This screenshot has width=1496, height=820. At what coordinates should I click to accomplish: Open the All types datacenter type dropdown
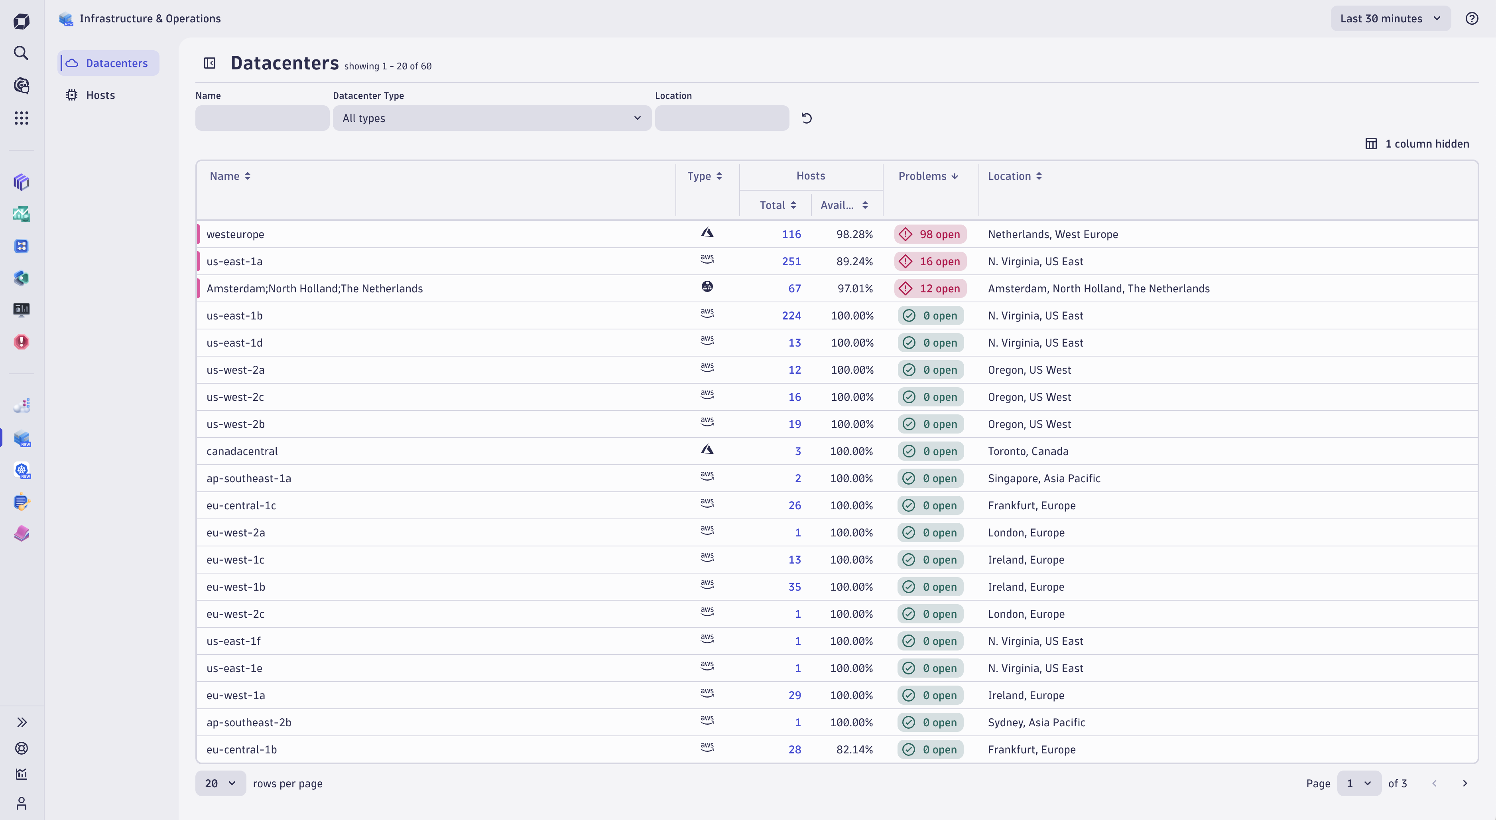pos(491,118)
